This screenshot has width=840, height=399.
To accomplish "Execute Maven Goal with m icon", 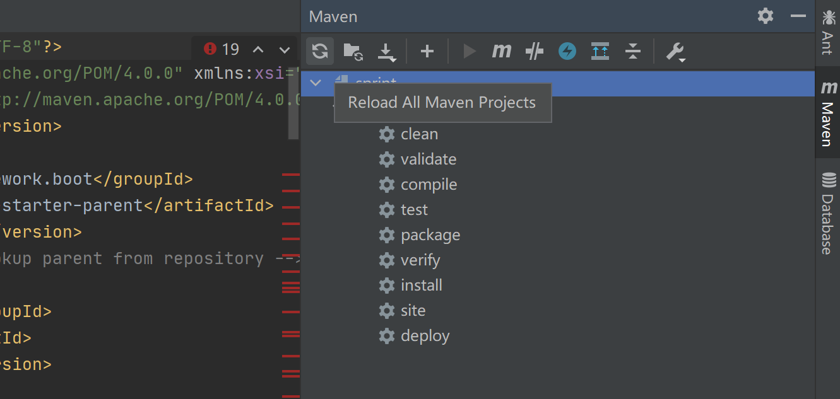I will click(502, 51).
